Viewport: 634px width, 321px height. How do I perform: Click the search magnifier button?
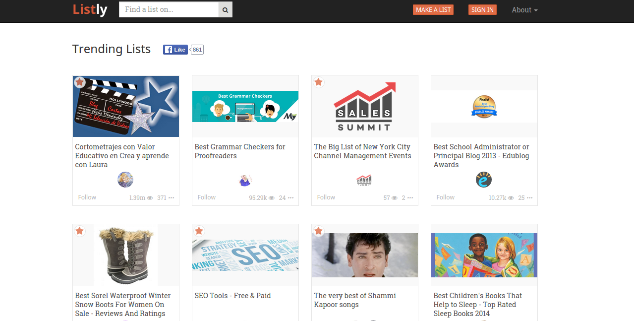point(226,9)
